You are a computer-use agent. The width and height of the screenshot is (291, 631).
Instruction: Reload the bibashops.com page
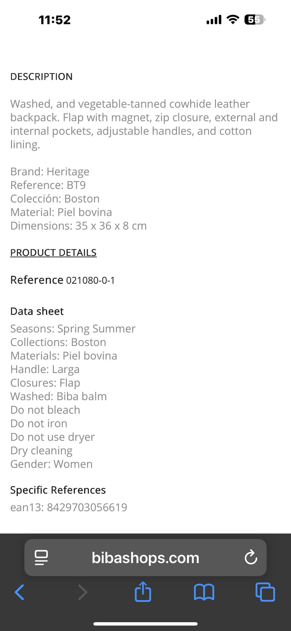click(x=251, y=558)
